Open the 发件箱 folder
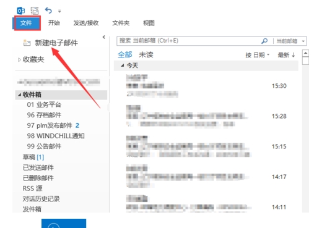322x228 pixels. (x=32, y=209)
